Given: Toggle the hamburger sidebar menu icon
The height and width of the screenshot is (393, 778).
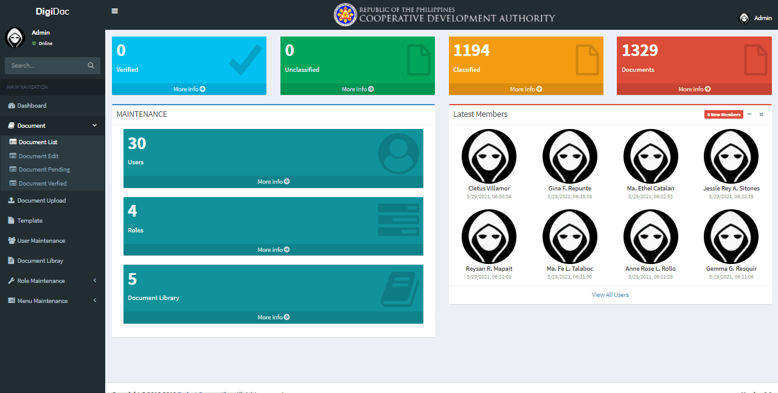Looking at the screenshot, I should coord(115,11).
